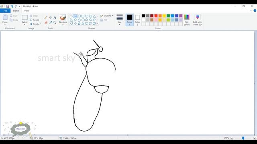Collapse the ribbon with the chevron
The height and width of the screenshot is (144, 257).
251,11
